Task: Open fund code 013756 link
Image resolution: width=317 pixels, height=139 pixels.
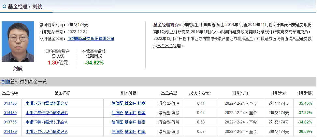Action: [10, 103]
